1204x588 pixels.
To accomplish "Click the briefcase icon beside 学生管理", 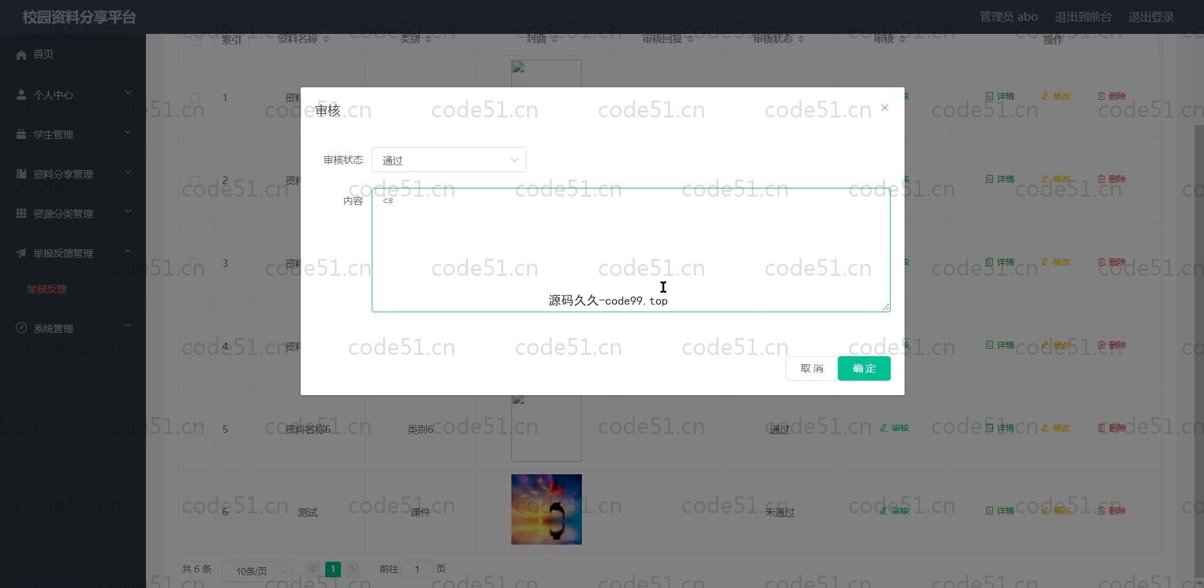I will tap(21, 134).
